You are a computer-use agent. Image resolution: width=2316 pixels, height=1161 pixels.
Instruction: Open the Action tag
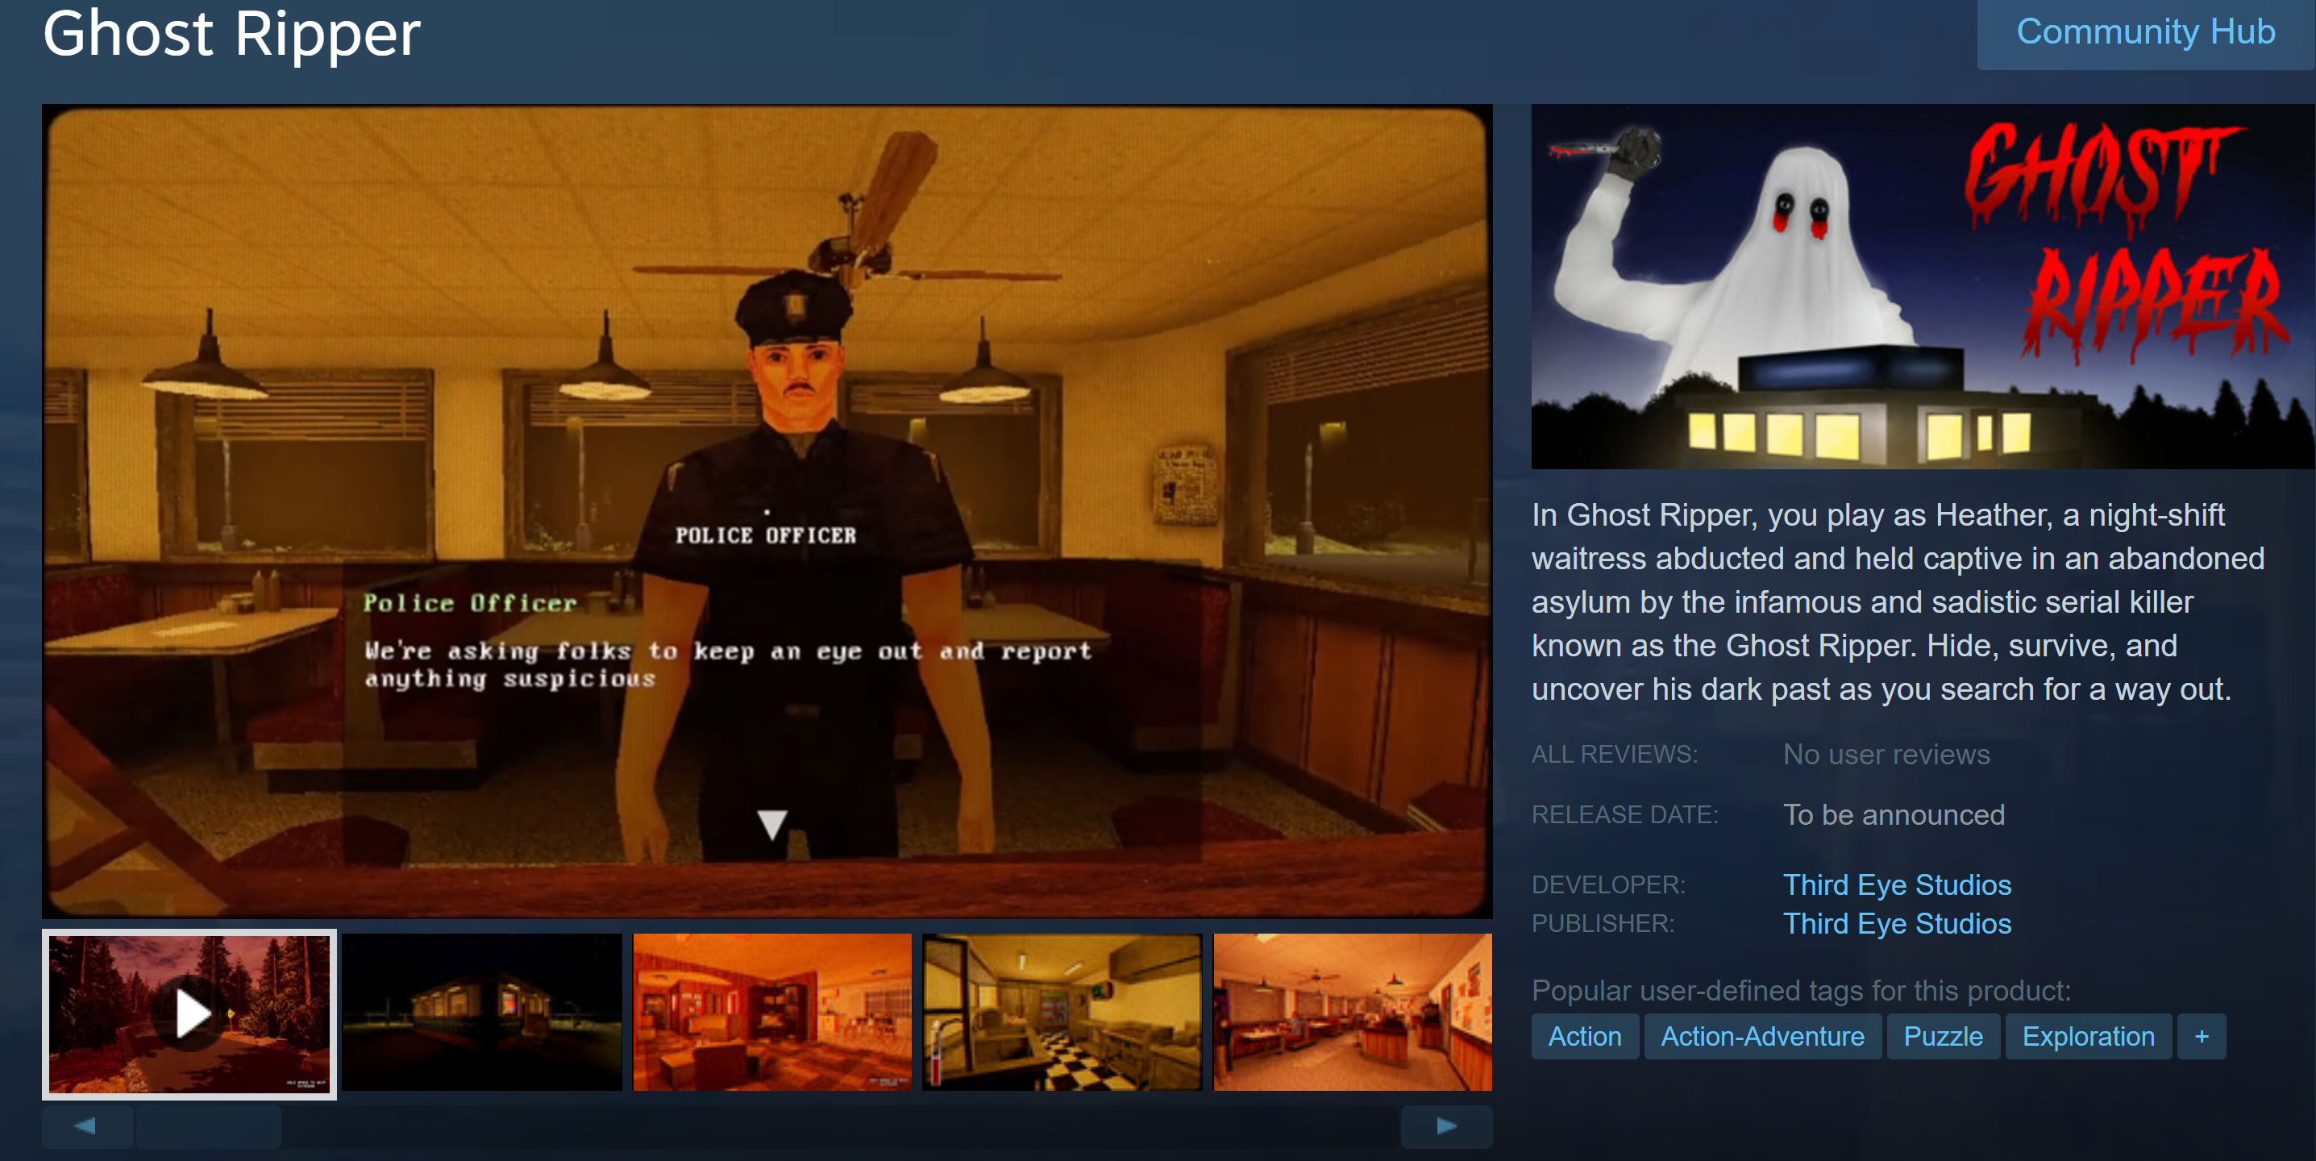[x=1584, y=1036]
